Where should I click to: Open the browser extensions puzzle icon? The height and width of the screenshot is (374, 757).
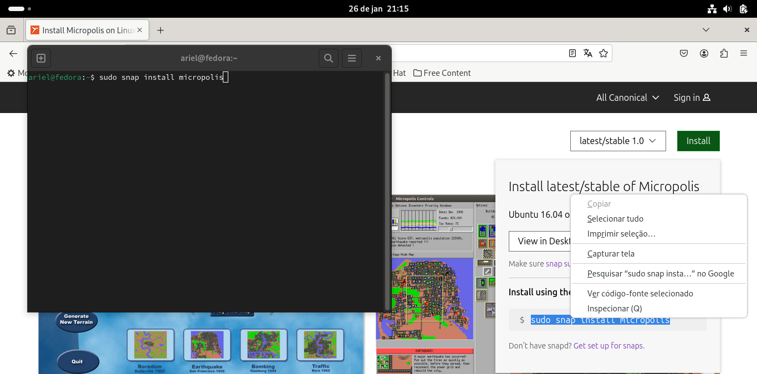click(724, 53)
